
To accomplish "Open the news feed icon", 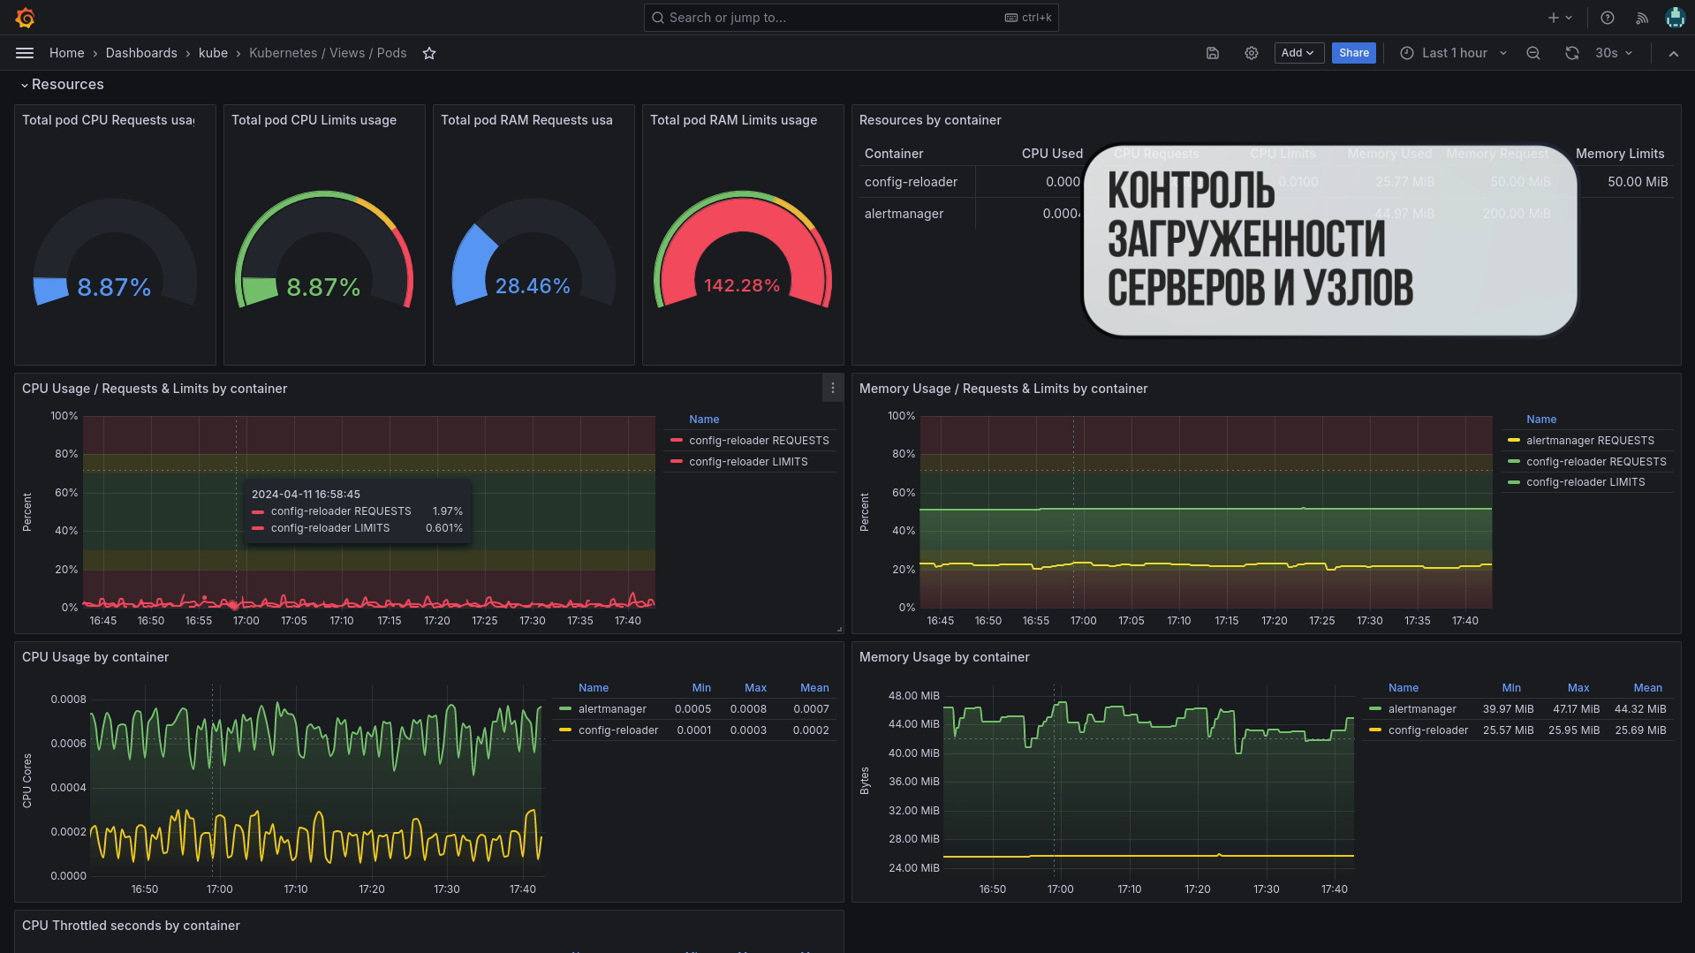I will click(x=1642, y=18).
